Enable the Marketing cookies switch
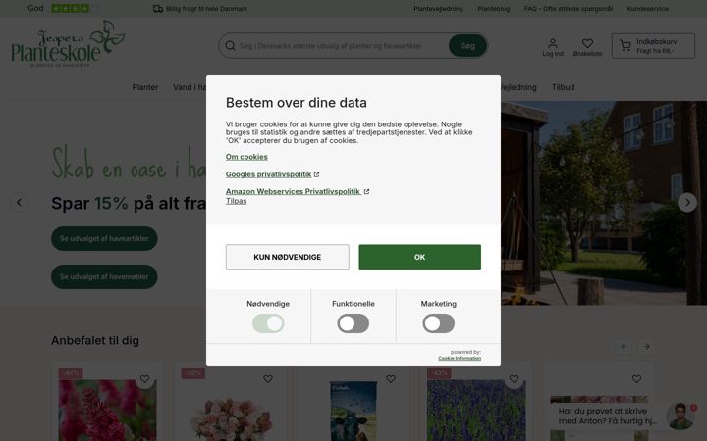This screenshot has width=707, height=441. [x=438, y=323]
